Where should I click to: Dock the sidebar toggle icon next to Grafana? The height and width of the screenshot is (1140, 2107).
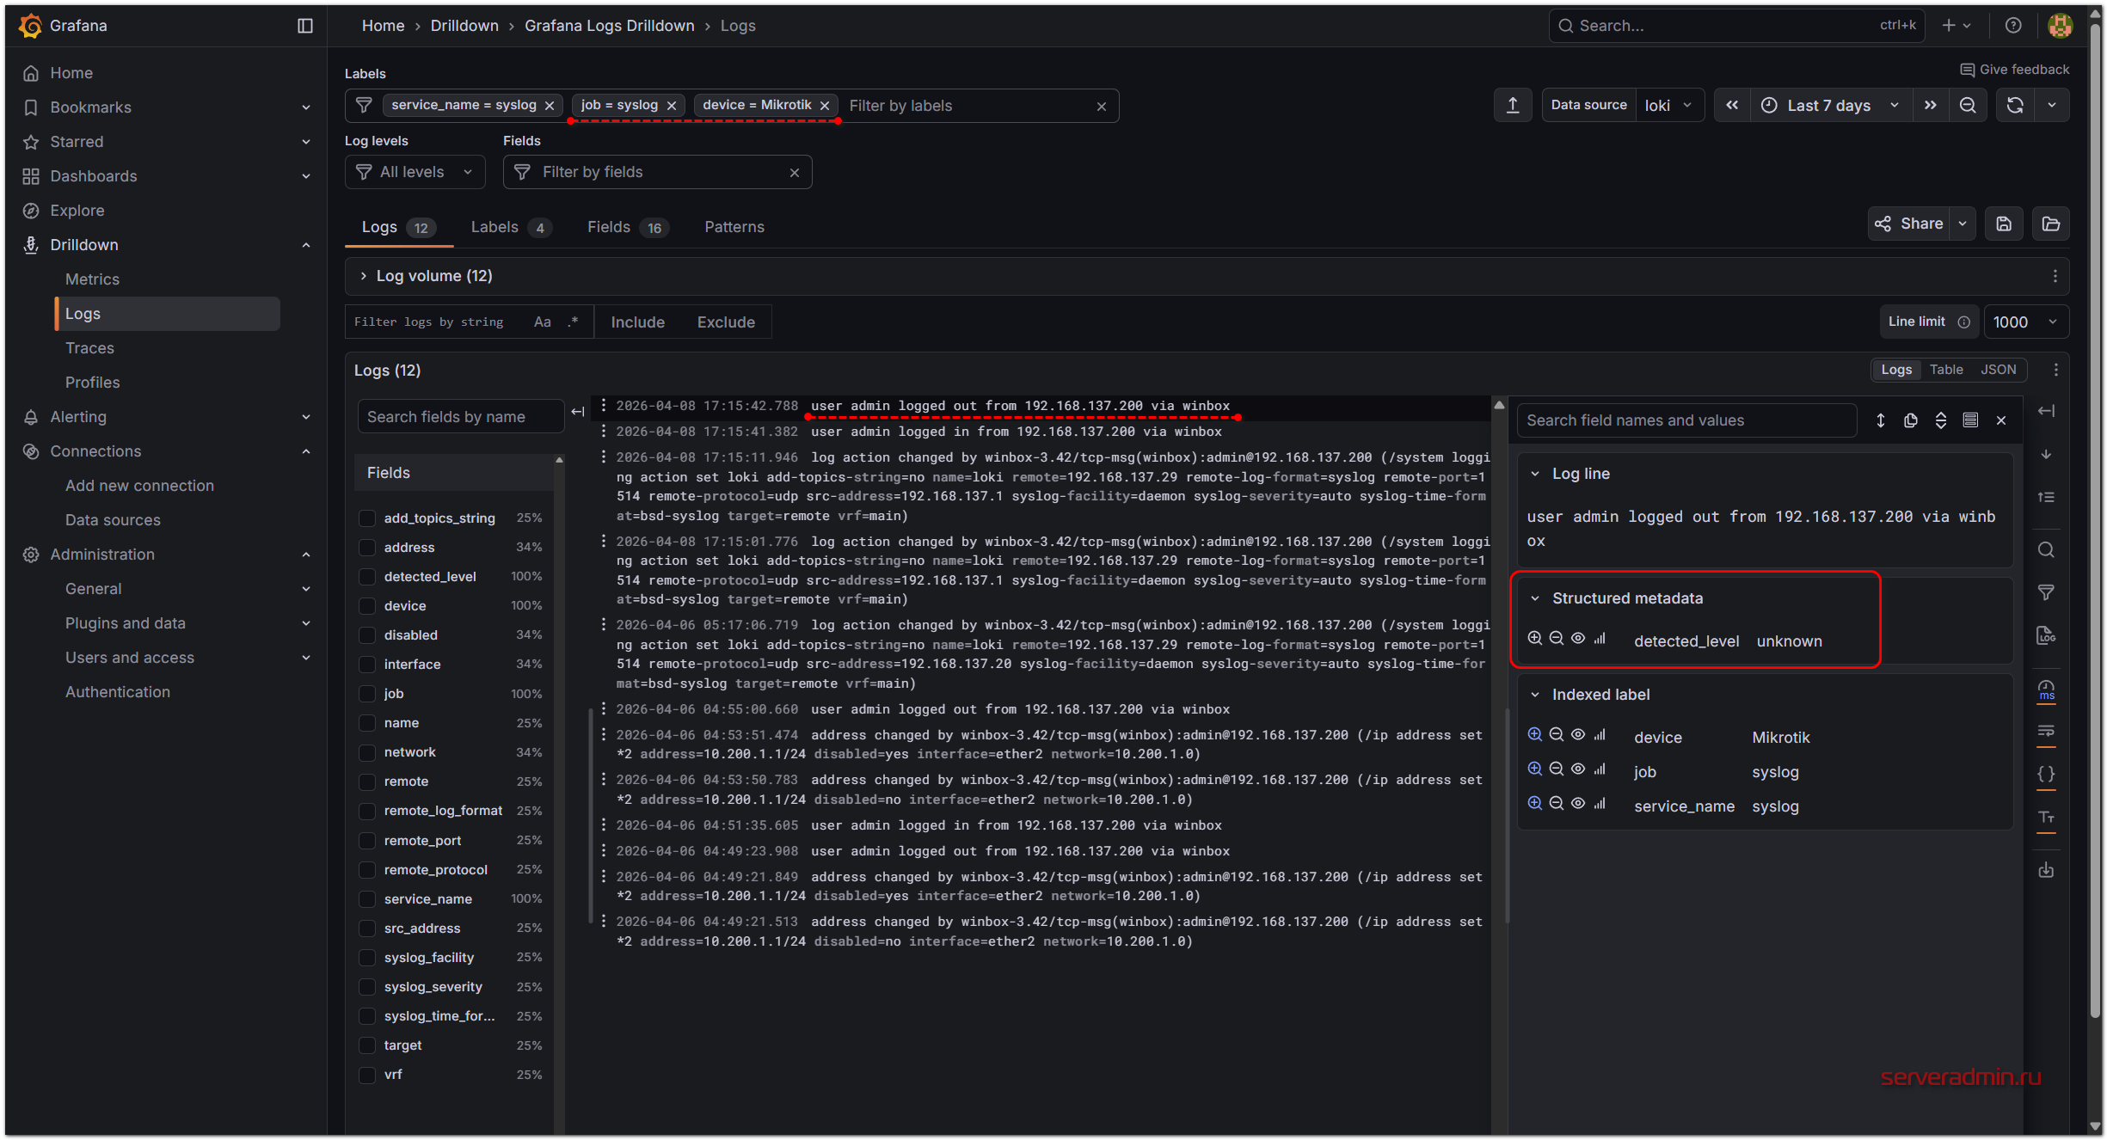[x=305, y=26]
